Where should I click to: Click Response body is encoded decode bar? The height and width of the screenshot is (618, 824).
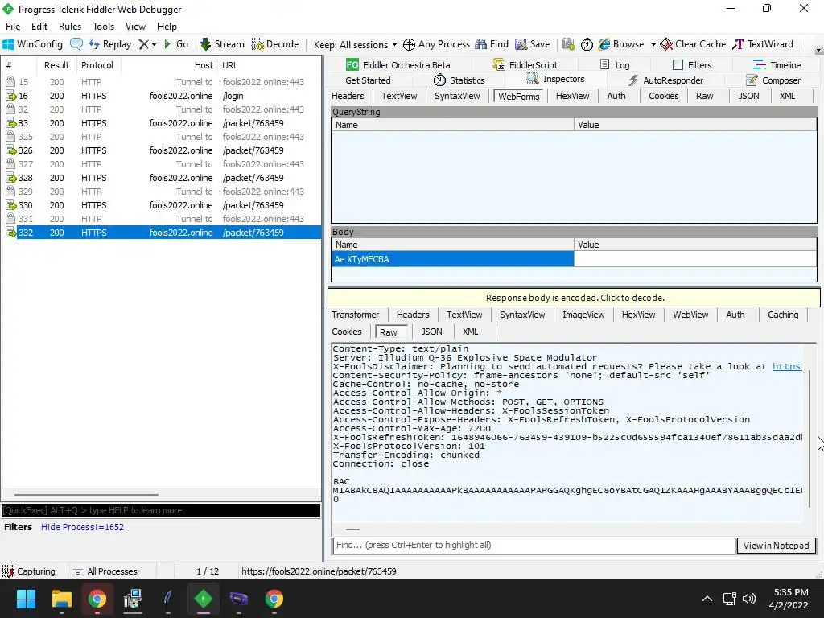point(575,298)
